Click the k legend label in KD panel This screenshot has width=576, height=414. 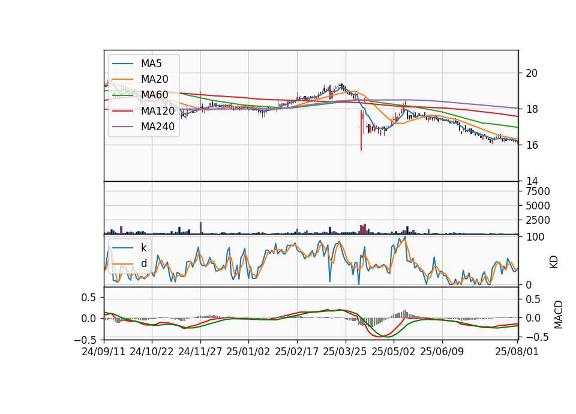143,248
